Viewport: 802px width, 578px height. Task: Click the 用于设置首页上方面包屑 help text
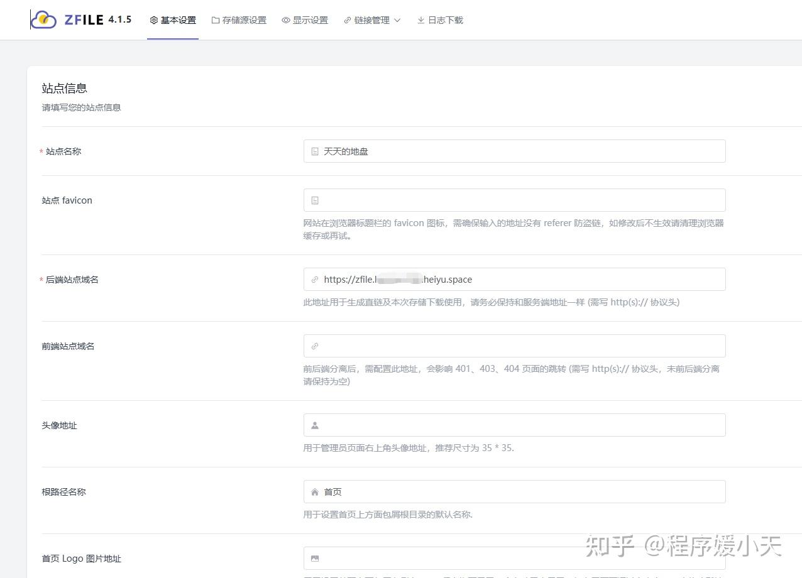pos(388,515)
